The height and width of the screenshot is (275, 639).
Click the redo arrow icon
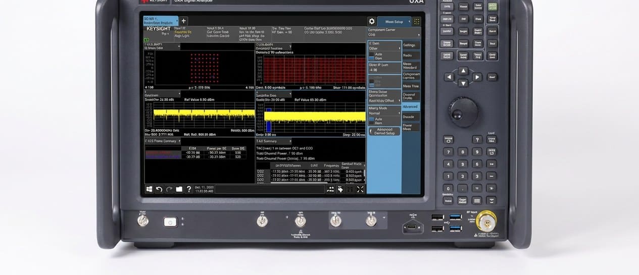(169, 189)
